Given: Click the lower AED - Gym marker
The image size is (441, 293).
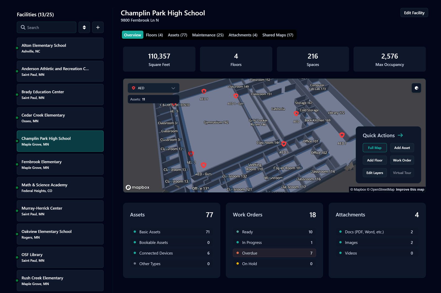Looking at the screenshot, I should coord(203,165).
